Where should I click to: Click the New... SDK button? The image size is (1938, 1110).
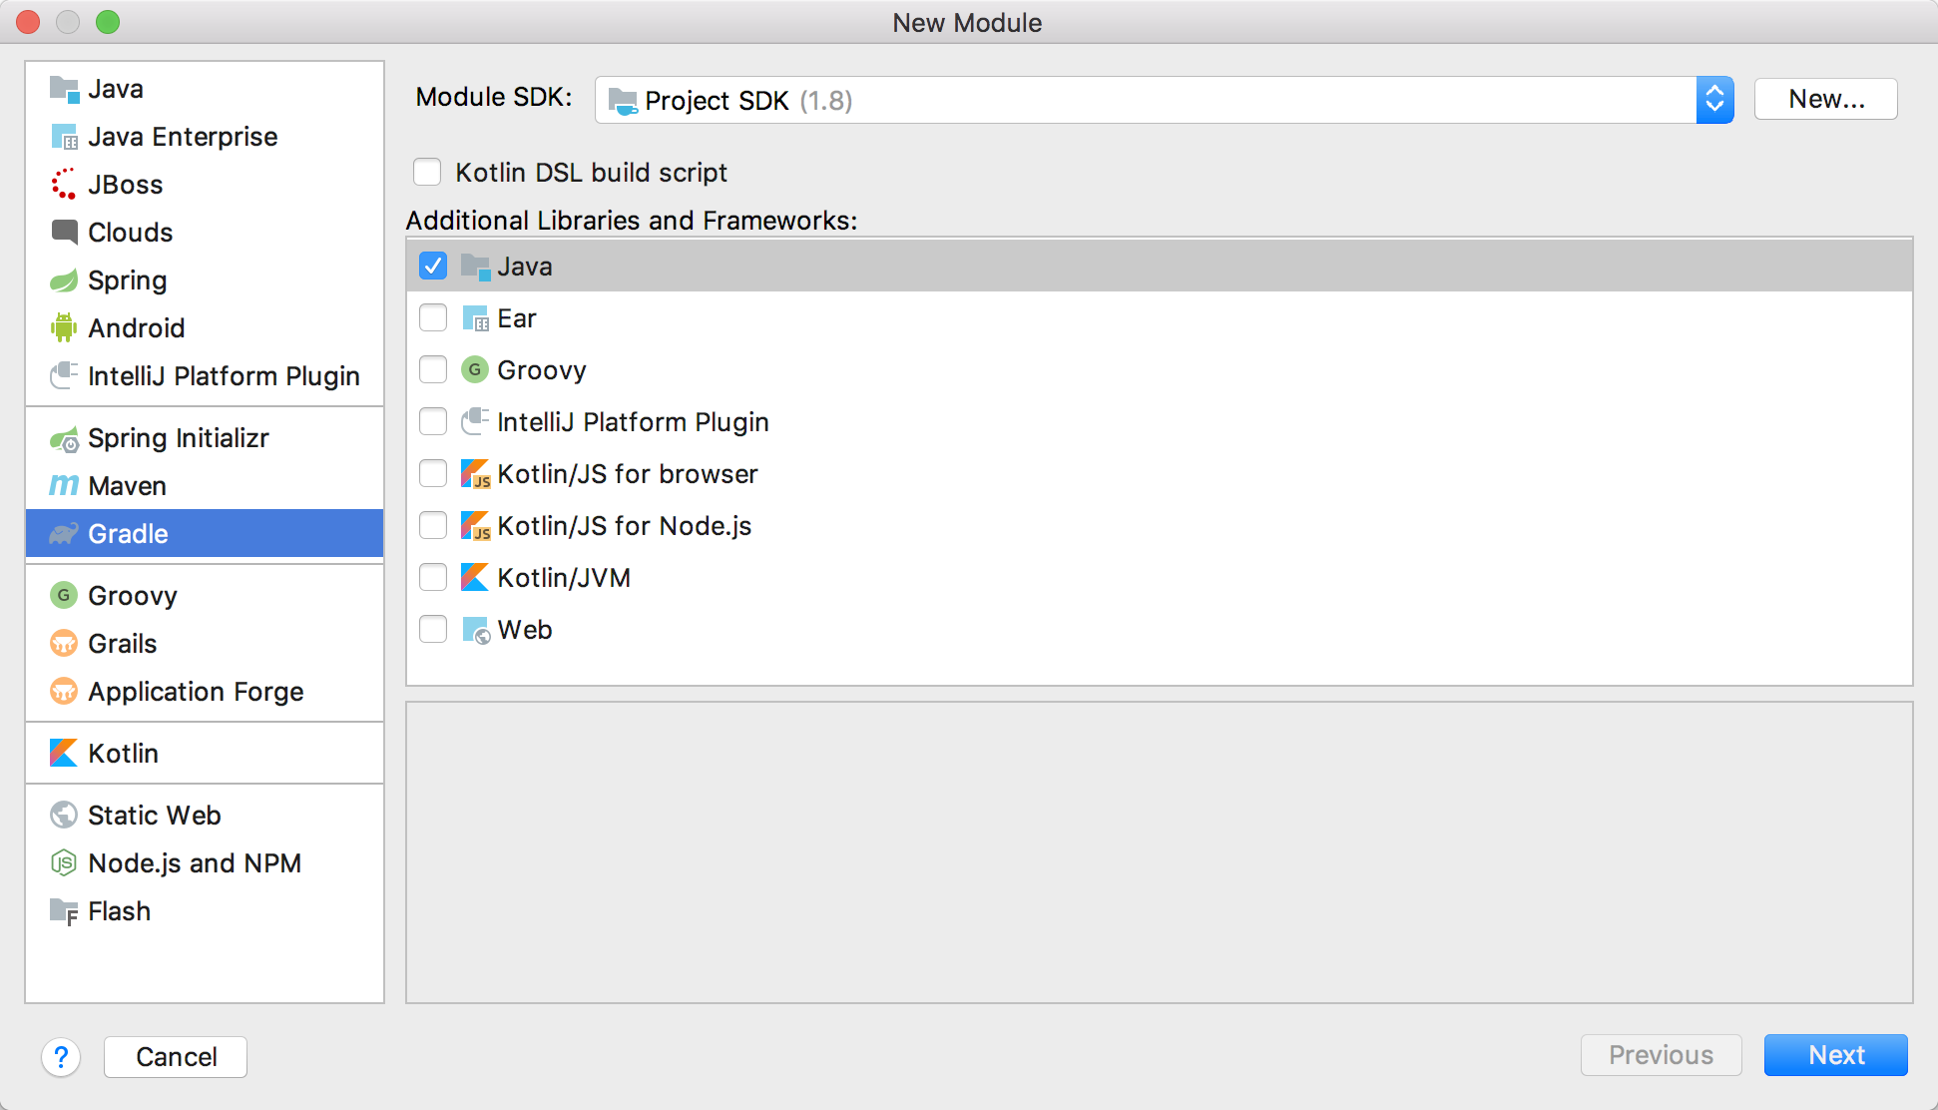[x=1826, y=99]
